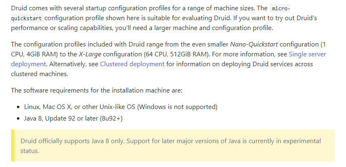
Task: Open the Single server link
Action: 307,54
